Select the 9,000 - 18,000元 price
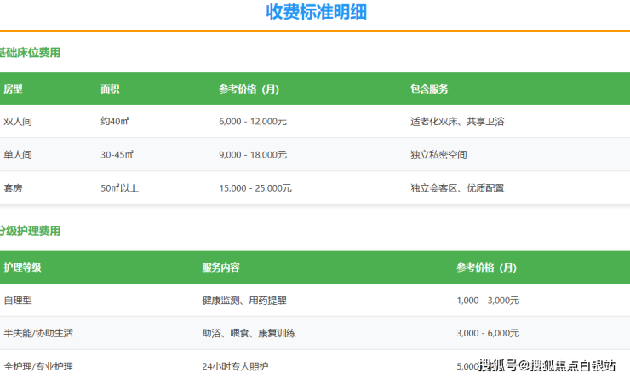This screenshot has width=630, height=379. 253,155
